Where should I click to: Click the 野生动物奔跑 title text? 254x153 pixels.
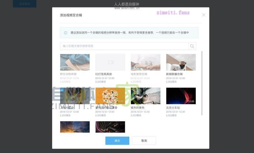pyautogui.click(x=68, y=74)
